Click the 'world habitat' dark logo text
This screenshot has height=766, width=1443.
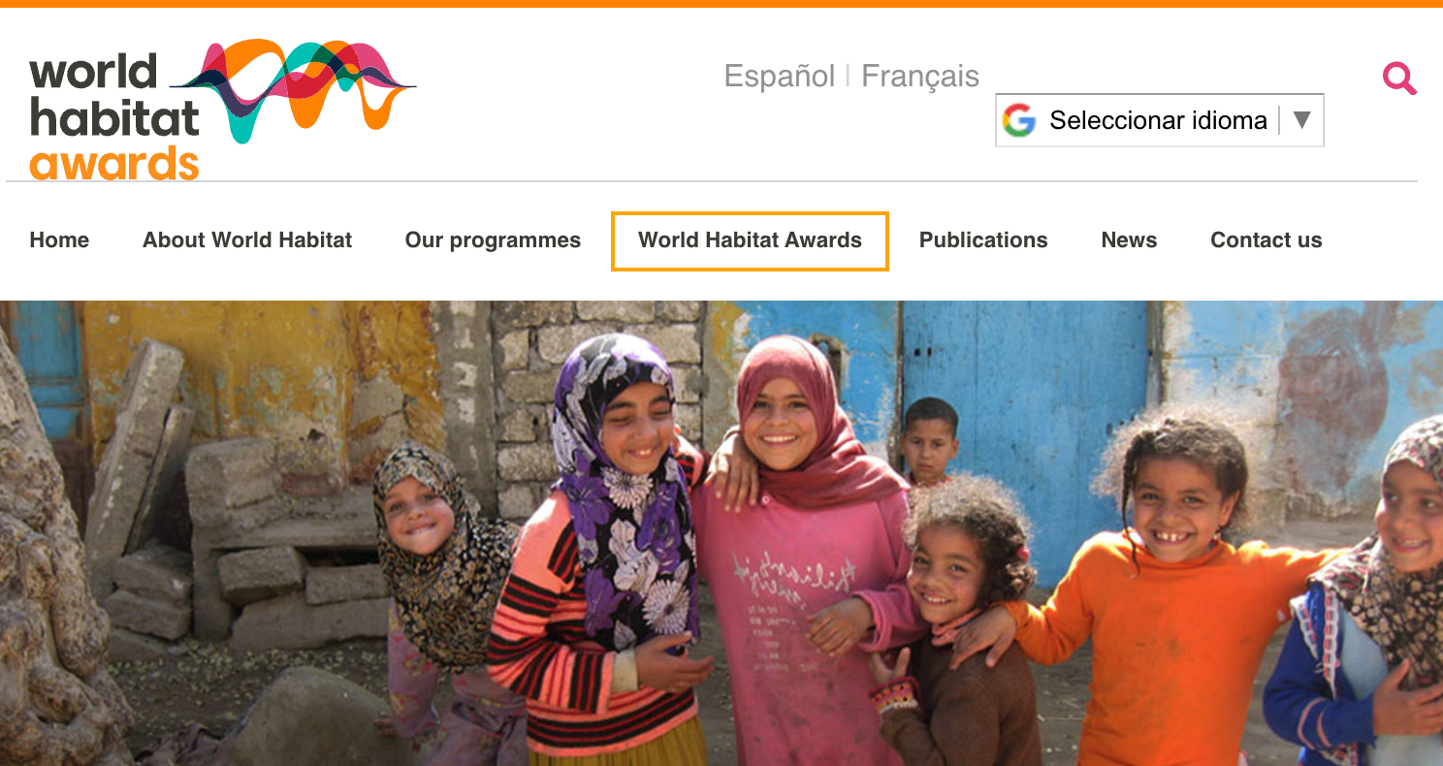coord(113,95)
